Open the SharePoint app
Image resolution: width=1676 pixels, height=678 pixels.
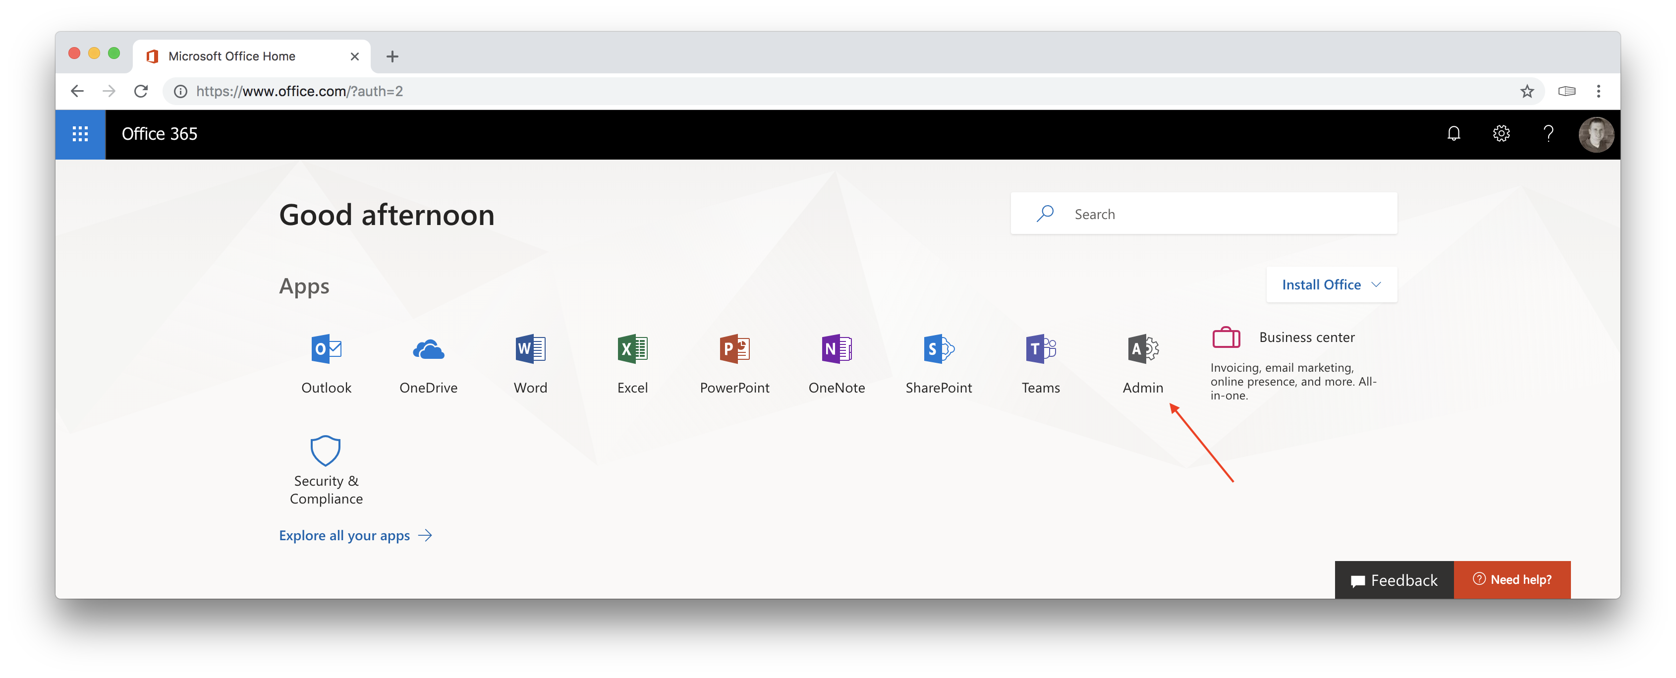coord(939,364)
